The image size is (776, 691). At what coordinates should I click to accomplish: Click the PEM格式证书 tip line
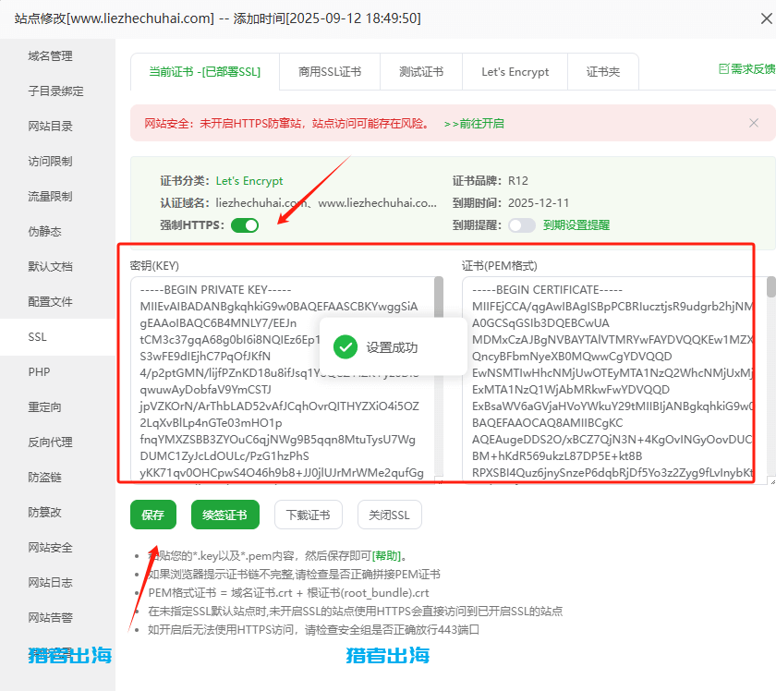(288, 593)
